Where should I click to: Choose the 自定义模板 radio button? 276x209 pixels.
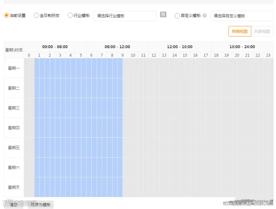177,16
